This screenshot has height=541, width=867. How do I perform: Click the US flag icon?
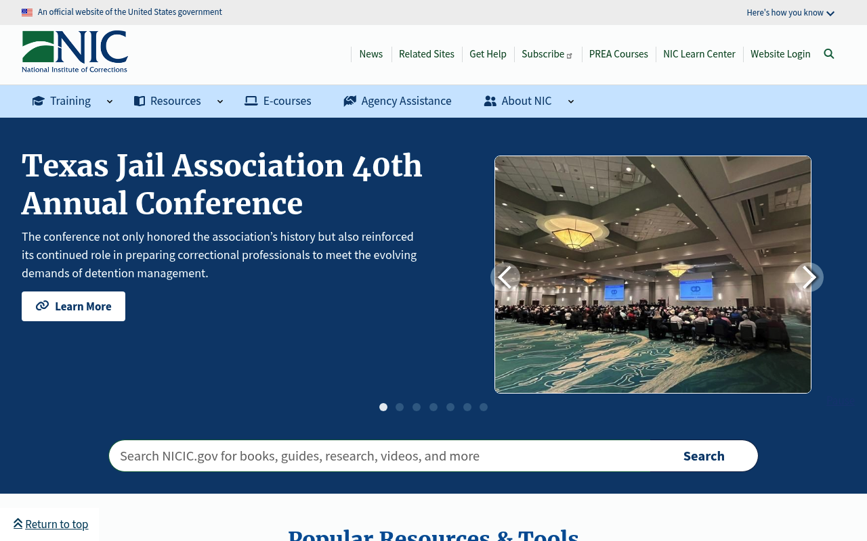27,12
